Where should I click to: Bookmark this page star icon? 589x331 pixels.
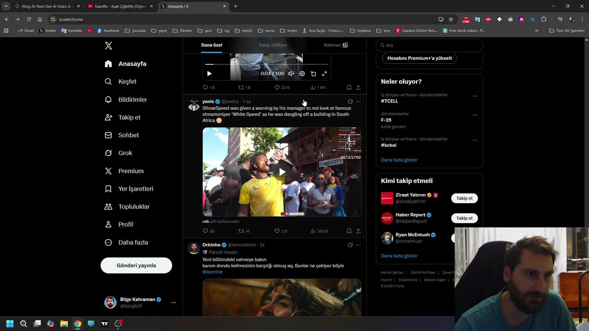(451, 19)
